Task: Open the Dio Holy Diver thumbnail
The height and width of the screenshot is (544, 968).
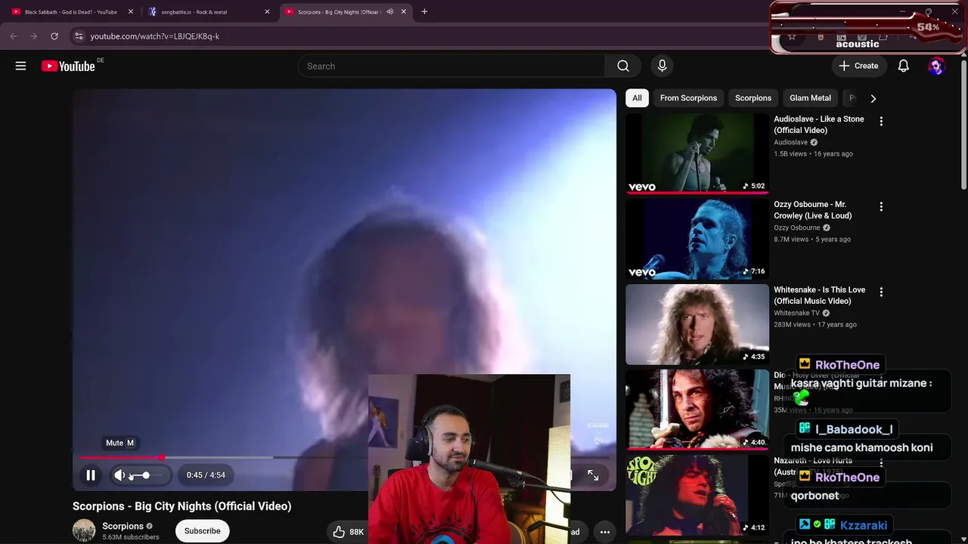Action: [x=697, y=410]
